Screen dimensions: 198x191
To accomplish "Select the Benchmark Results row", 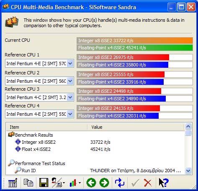I will pos(95,135).
